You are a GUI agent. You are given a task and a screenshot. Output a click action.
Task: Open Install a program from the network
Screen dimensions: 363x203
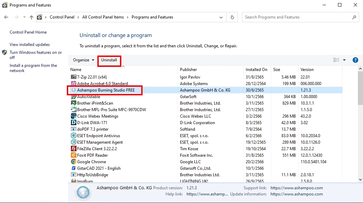(33, 68)
